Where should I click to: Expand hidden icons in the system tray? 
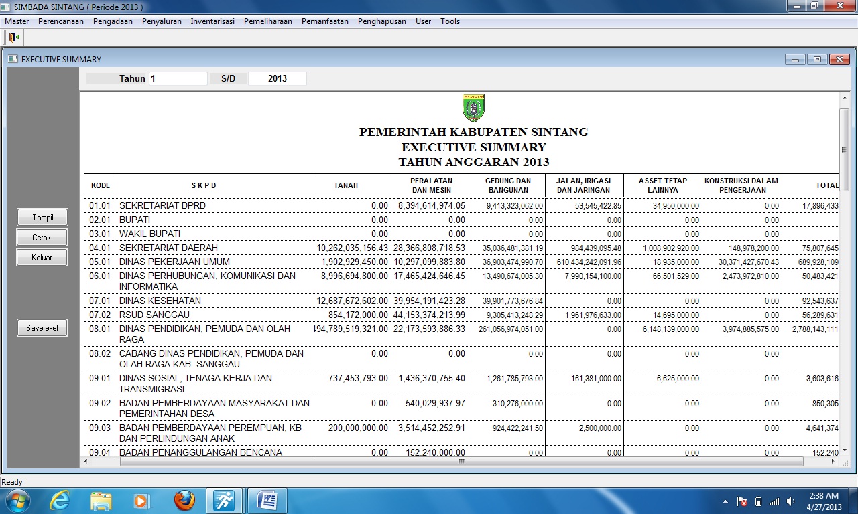pyautogui.click(x=725, y=501)
